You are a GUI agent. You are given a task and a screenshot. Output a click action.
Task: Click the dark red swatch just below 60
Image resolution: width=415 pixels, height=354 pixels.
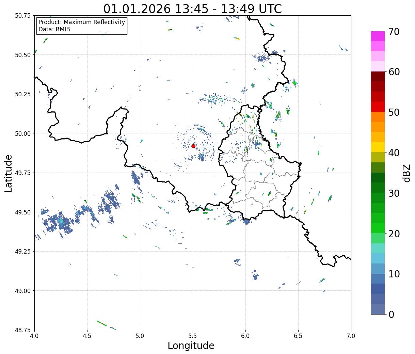378,77
